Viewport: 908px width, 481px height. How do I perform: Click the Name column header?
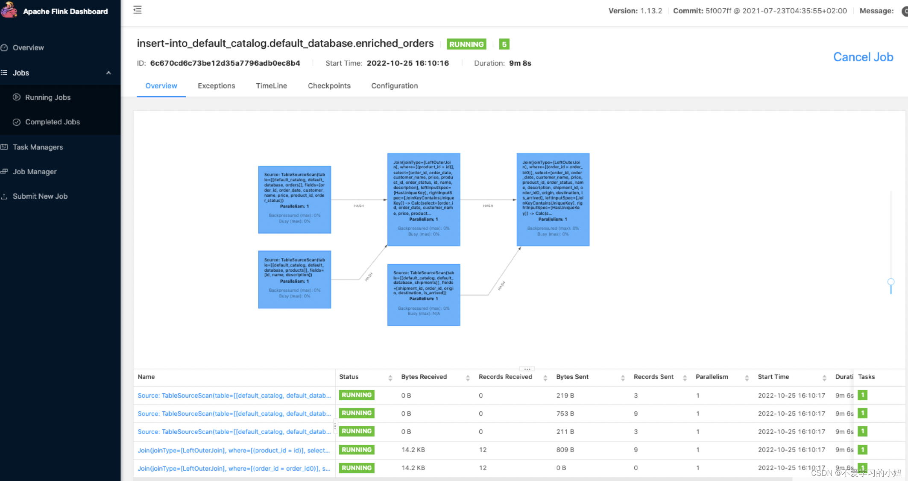click(146, 377)
